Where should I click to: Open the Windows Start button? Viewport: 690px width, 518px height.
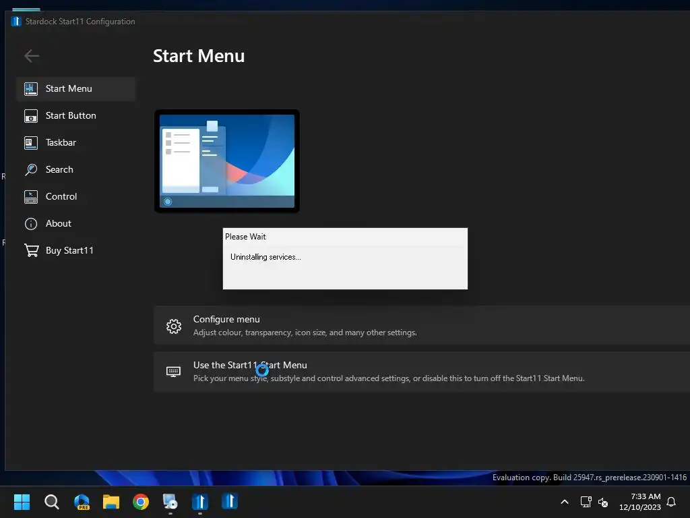pyautogui.click(x=22, y=502)
